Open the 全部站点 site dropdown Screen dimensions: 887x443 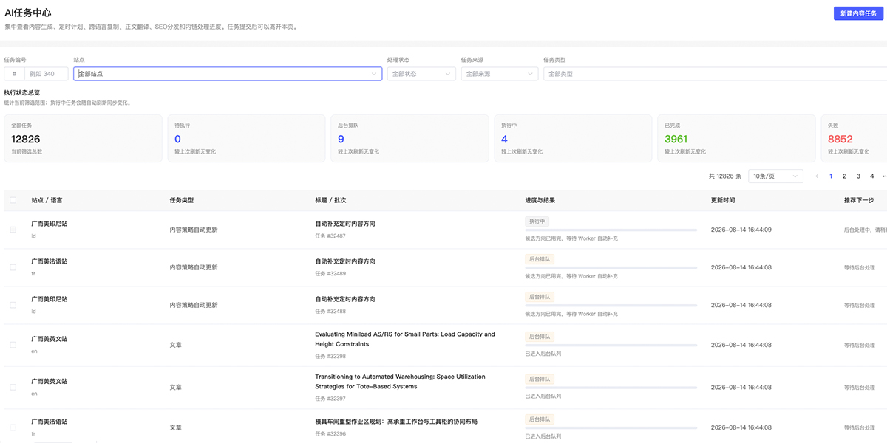tap(228, 74)
